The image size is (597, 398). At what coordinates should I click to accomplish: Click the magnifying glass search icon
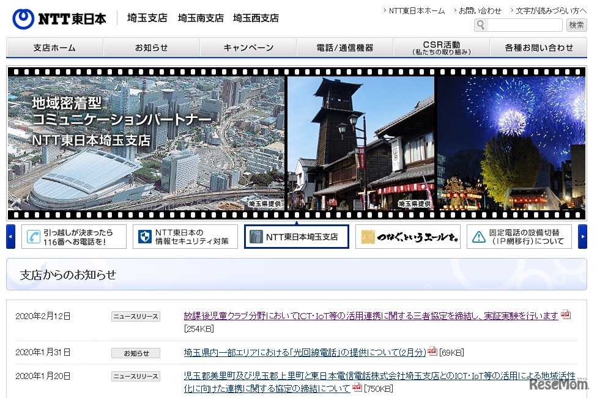pyautogui.click(x=481, y=25)
